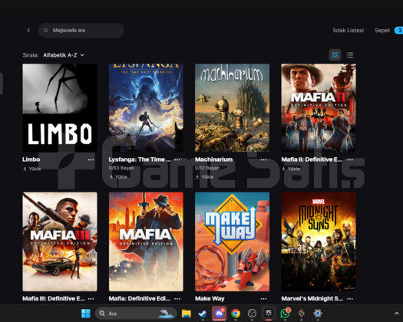The height and width of the screenshot is (322, 403).
Task: Open the three-dot menu for Limbo
Action: click(91, 159)
